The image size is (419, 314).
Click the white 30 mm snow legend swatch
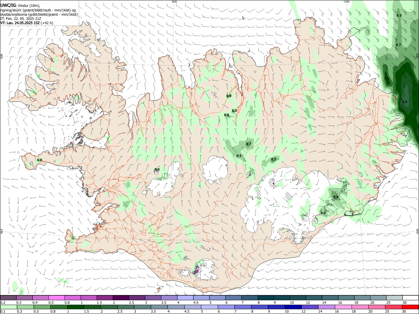click(410, 298)
